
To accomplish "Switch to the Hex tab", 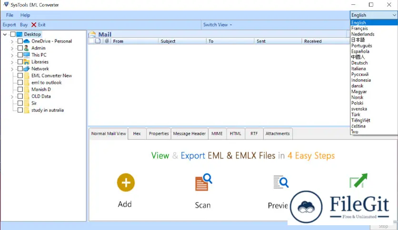I will tap(137, 134).
